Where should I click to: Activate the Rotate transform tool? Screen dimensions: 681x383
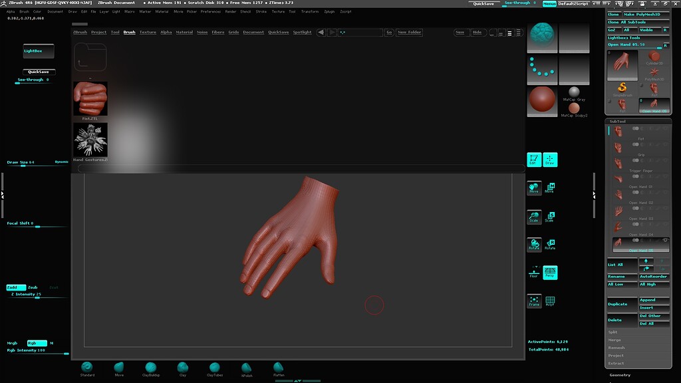coord(534,244)
